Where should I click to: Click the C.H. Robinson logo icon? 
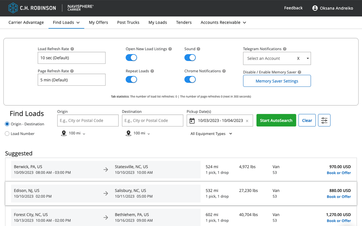click(x=13, y=8)
